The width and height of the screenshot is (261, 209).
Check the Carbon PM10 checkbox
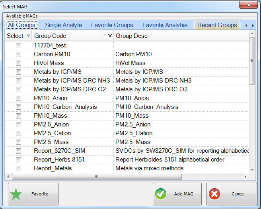point(18,54)
